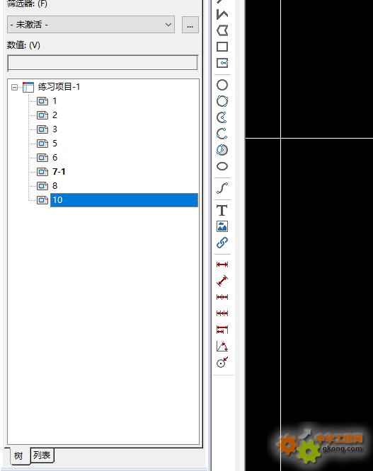Switch to the 树 tab
The width and height of the screenshot is (373, 471).
point(18,456)
